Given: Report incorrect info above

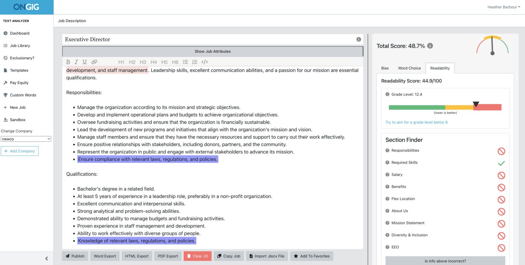Looking at the screenshot, I should [445, 261].
